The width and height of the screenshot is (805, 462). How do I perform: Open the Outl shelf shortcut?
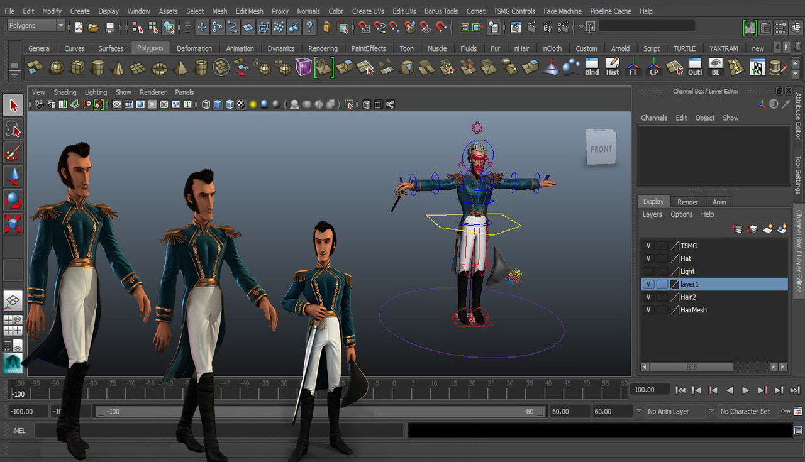tap(695, 67)
